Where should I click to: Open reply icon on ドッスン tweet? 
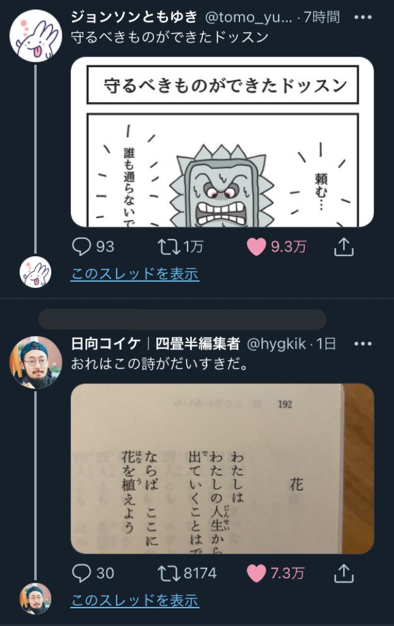(x=81, y=246)
